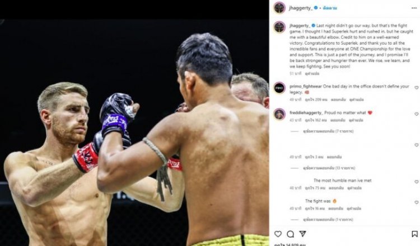Open jhaggerty_ profile picture in header

pyautogui.click(x=279, y=8)
